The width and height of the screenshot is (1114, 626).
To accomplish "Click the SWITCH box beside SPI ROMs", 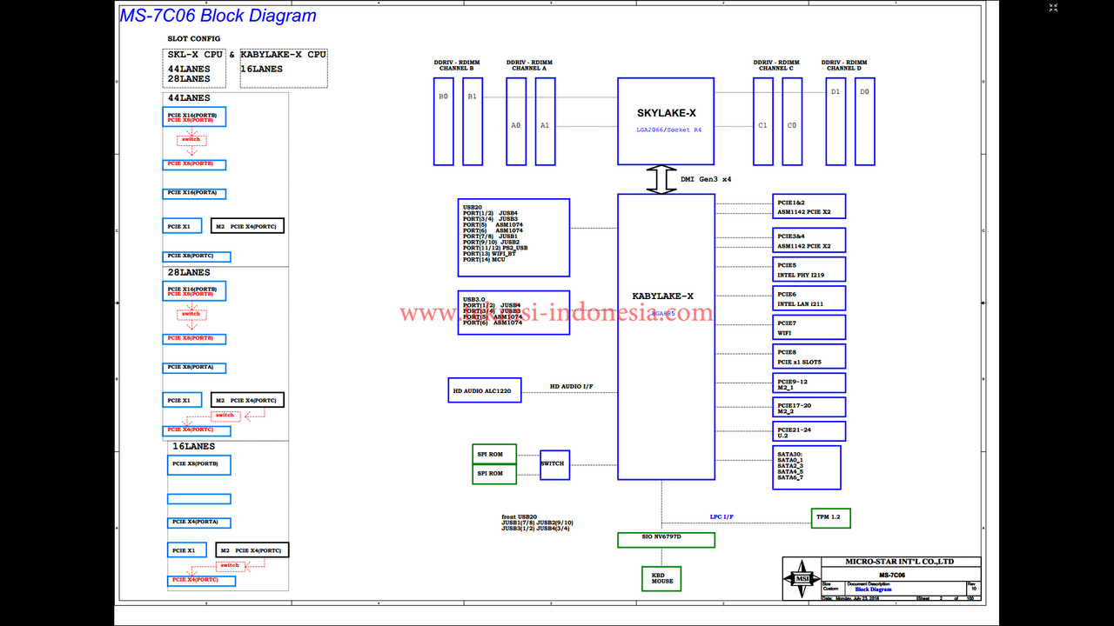I will 554,463.
